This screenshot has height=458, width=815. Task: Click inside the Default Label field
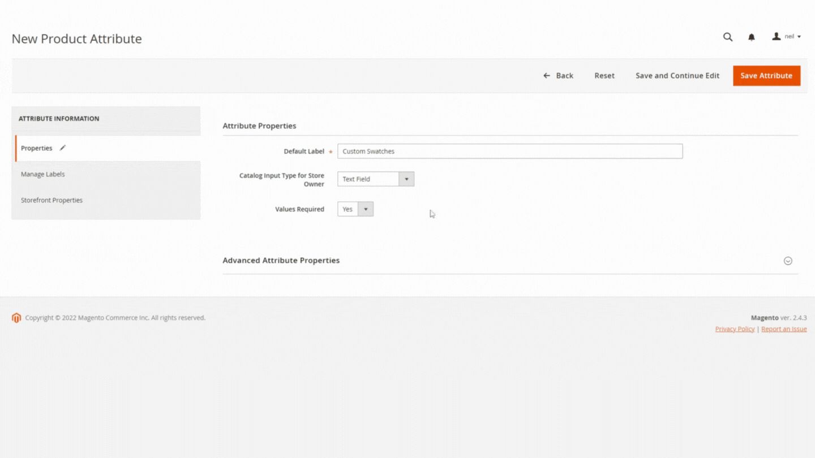click(x=509, y=151)
